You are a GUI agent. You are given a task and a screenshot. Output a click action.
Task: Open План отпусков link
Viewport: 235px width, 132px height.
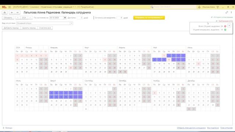click(x=226, y=128)
